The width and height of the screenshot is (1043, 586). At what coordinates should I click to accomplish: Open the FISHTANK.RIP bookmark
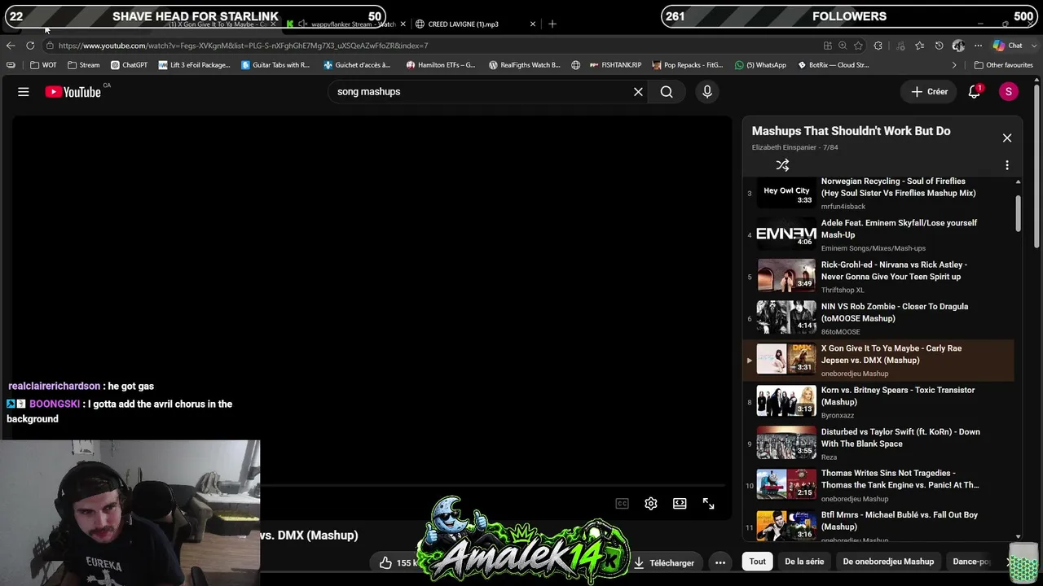tap(615, 65)
